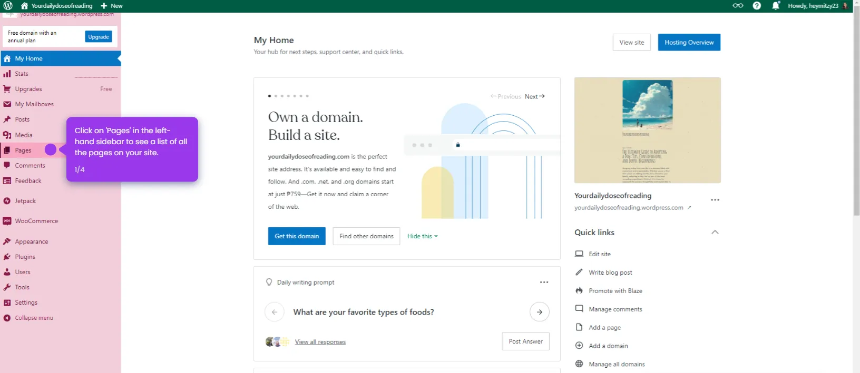Click the Plugins plug icon

(7, 257)
